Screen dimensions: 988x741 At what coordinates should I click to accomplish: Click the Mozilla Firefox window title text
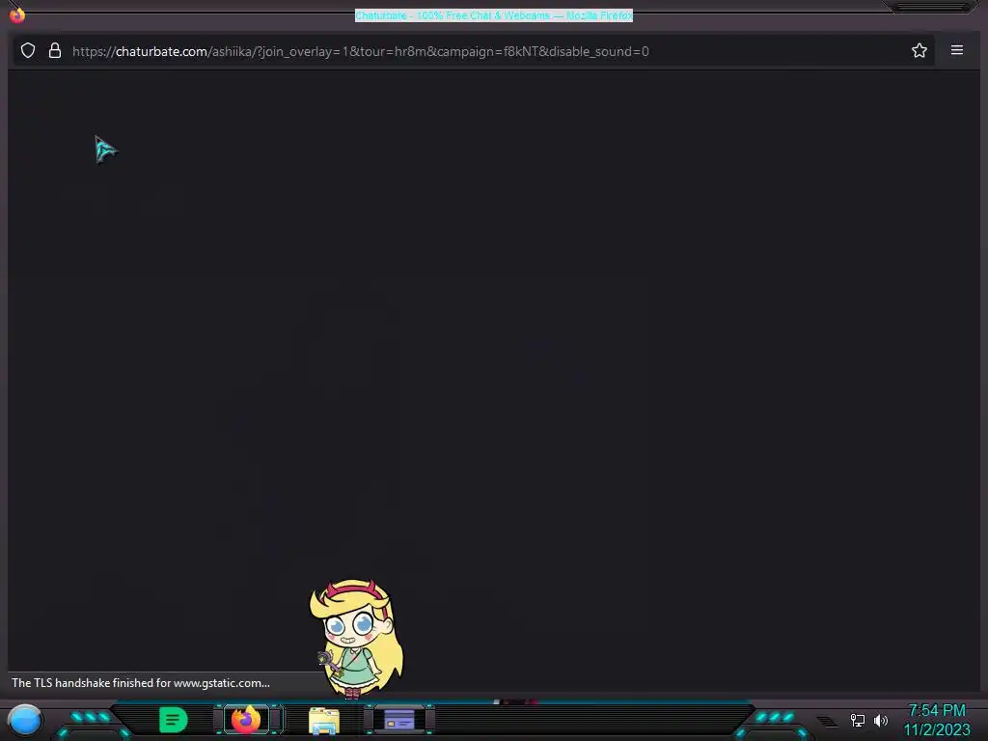pyautogui.click(x=494, y=15)
